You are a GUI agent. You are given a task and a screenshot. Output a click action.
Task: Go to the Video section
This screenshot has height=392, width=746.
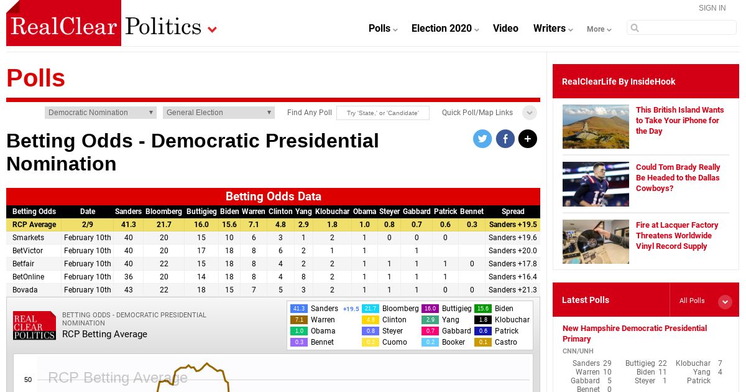505,29
